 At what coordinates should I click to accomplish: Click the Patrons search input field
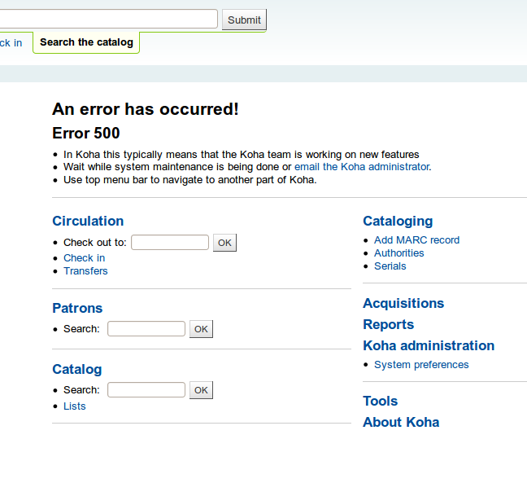coord(146,328)
